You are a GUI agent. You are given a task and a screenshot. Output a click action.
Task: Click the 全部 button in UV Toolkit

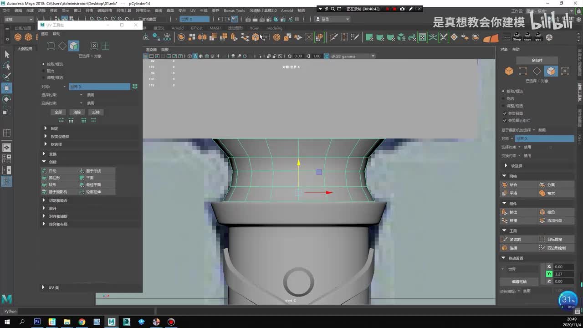[58, 112]
